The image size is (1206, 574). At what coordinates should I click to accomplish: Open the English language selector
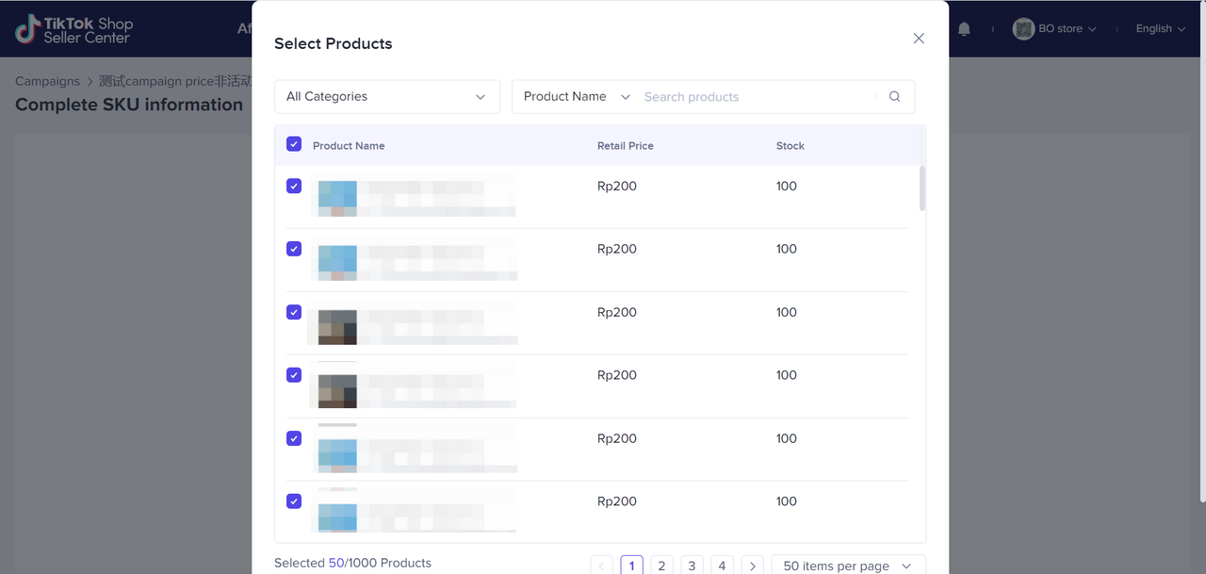pos(1160,29)
